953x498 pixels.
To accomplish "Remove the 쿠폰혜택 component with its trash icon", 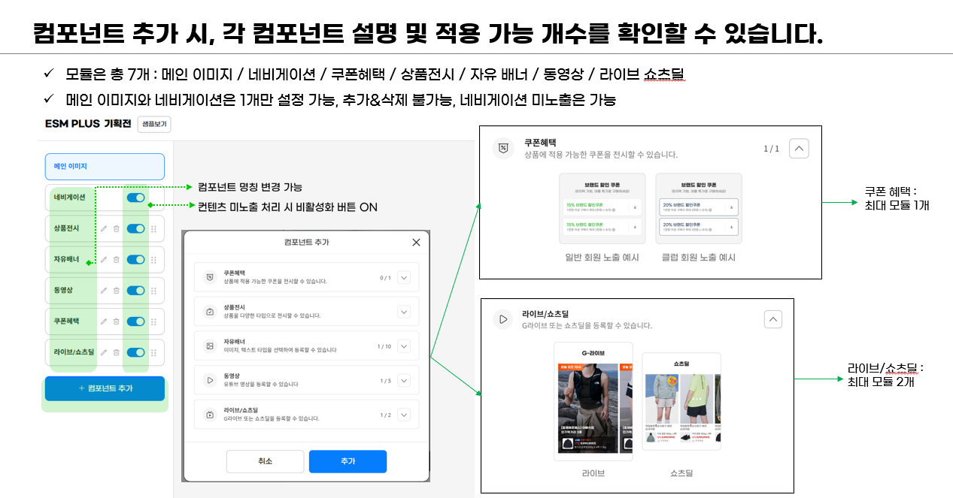I will 117,321.
